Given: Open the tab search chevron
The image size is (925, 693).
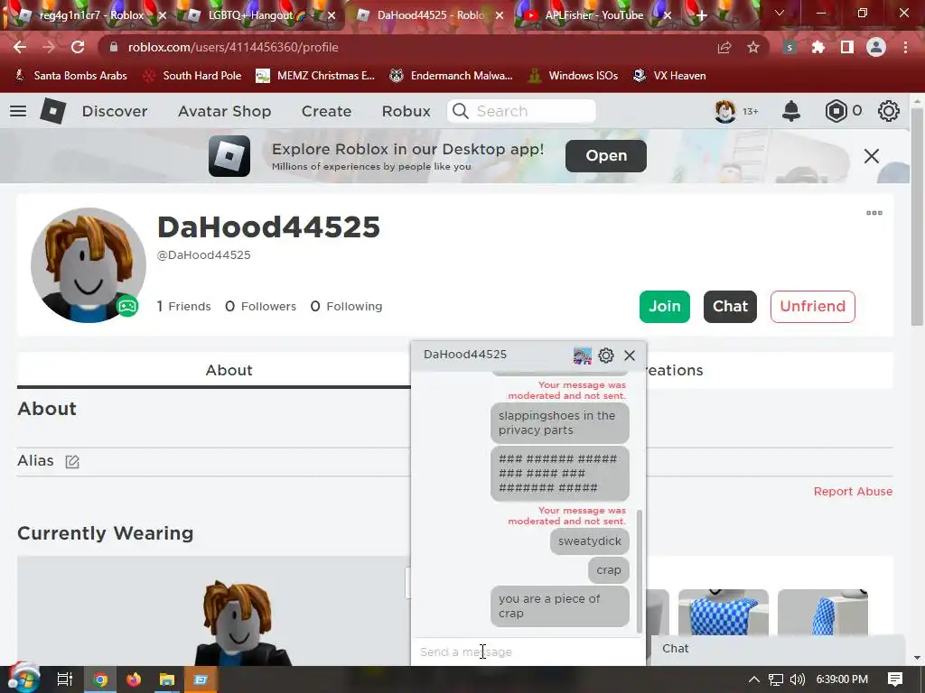Looking at the screenshot, I should 780,13.
